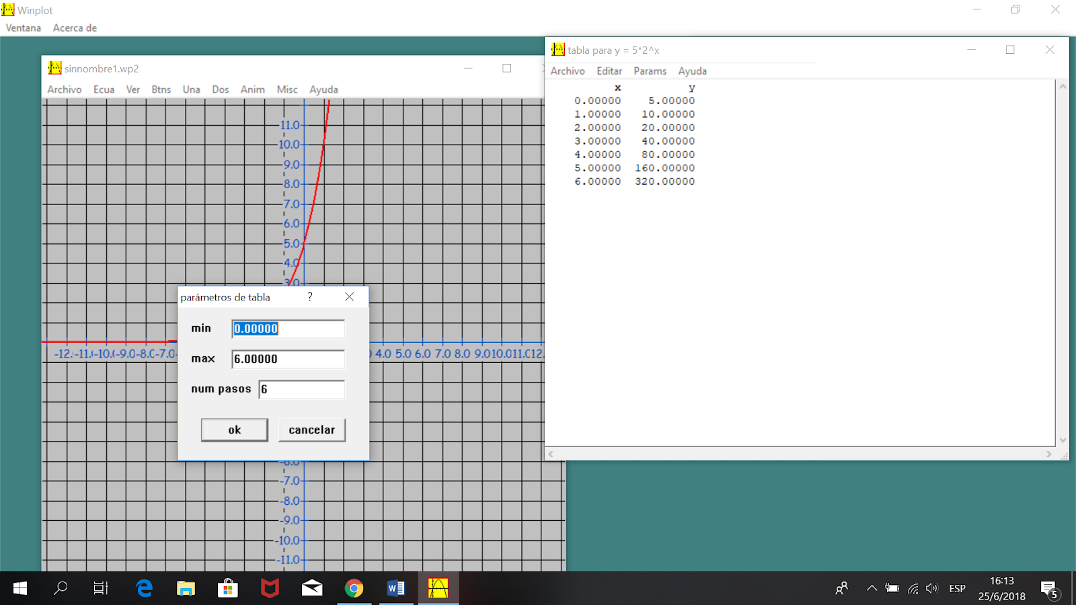Open volume speaker icon

click(x=931, y=589)
